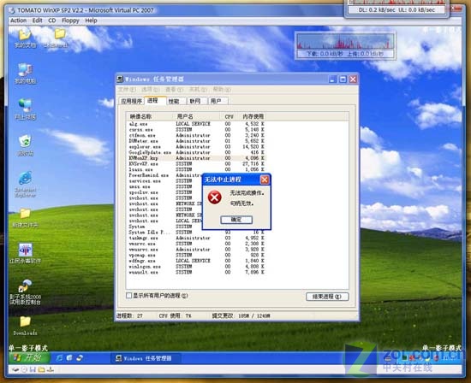Toggle show processes from all users checkbox
Viewport: 471px width, 383px height.
pos(128,296)
